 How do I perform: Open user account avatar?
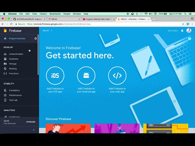(189, 30)
